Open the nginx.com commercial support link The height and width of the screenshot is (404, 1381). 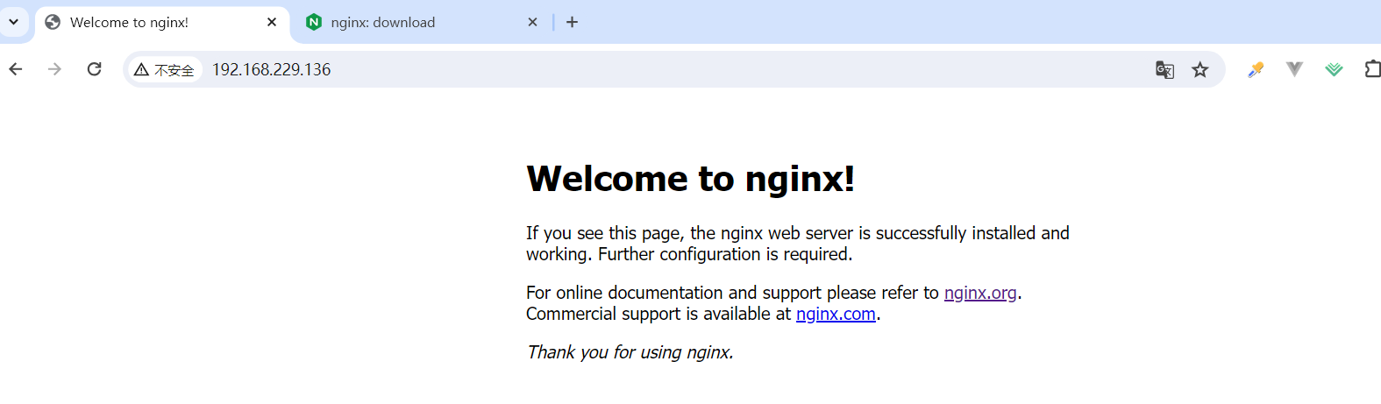click(x=836, y=314)
